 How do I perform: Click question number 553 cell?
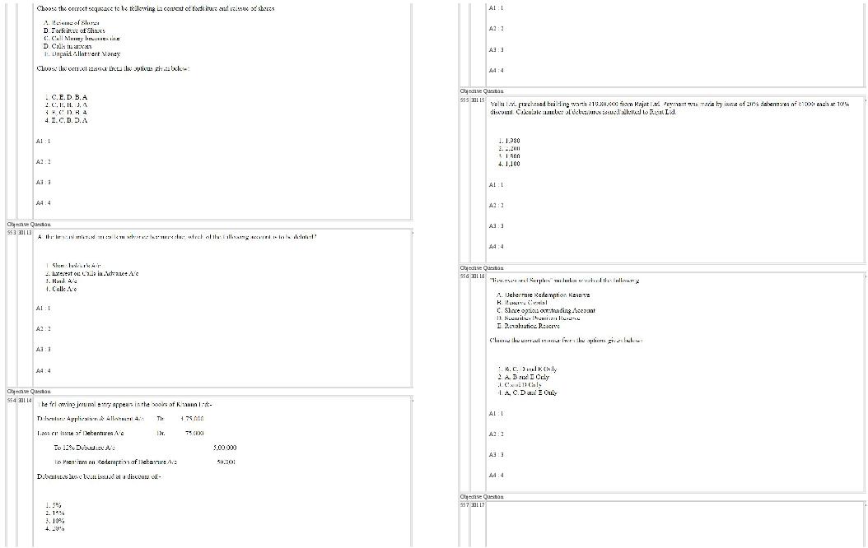(x=12, y=234)
